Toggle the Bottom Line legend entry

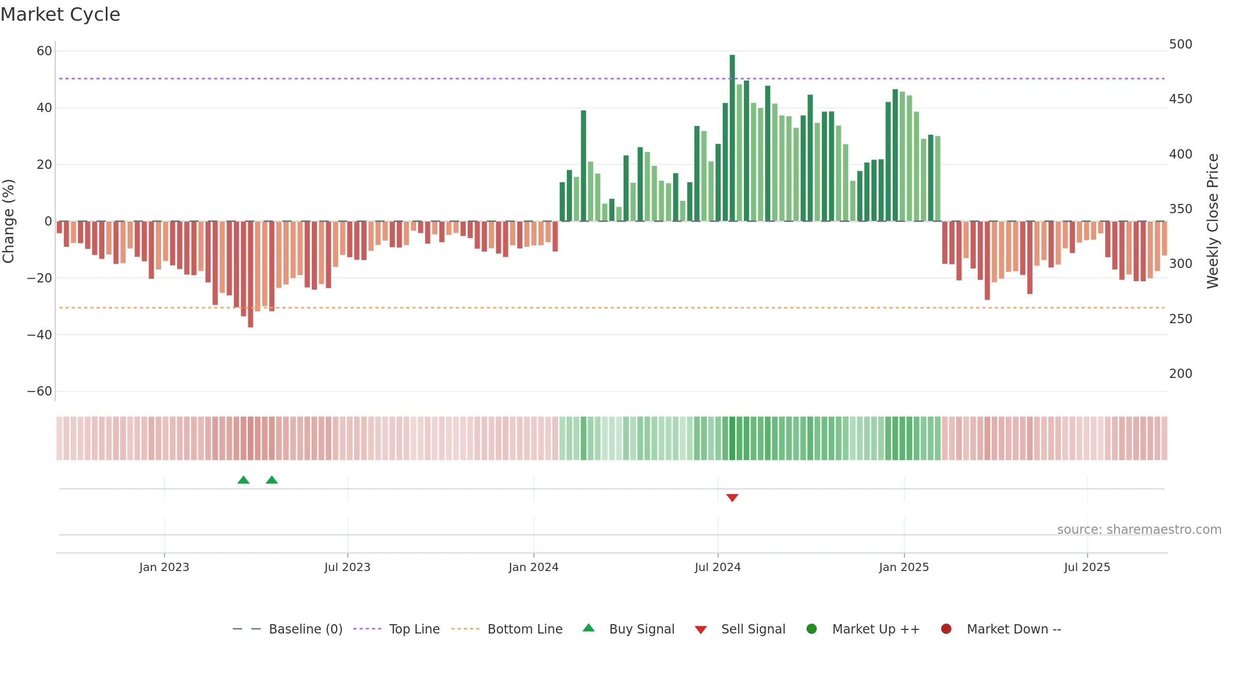click(507, 629)
